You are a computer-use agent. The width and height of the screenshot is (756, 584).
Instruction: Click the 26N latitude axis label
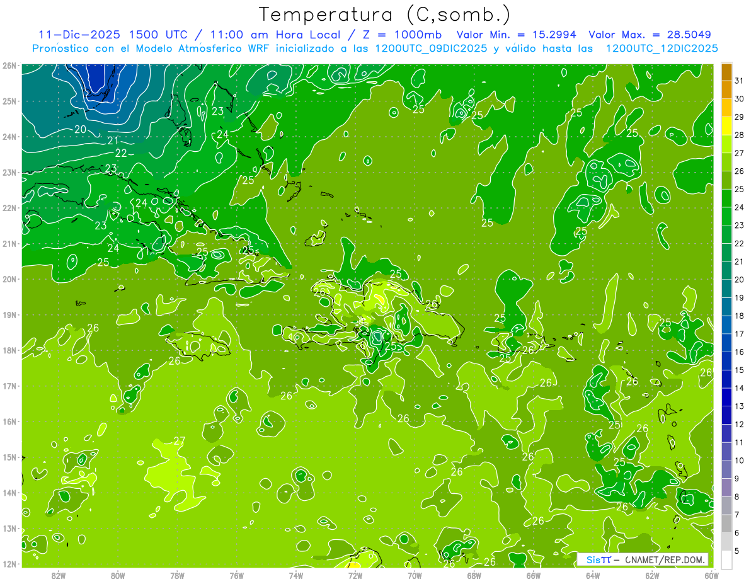click(x=9, y=66)
